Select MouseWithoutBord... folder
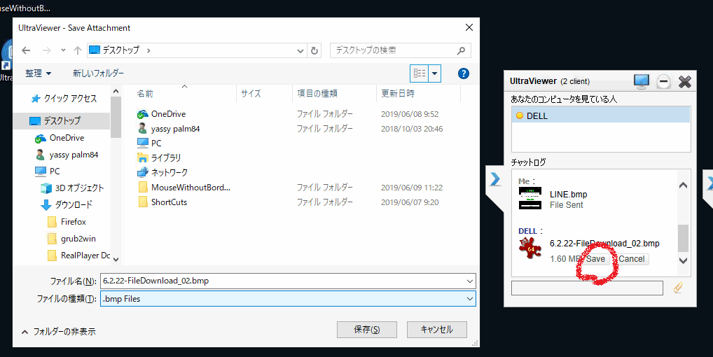 [x=184, y=187]
